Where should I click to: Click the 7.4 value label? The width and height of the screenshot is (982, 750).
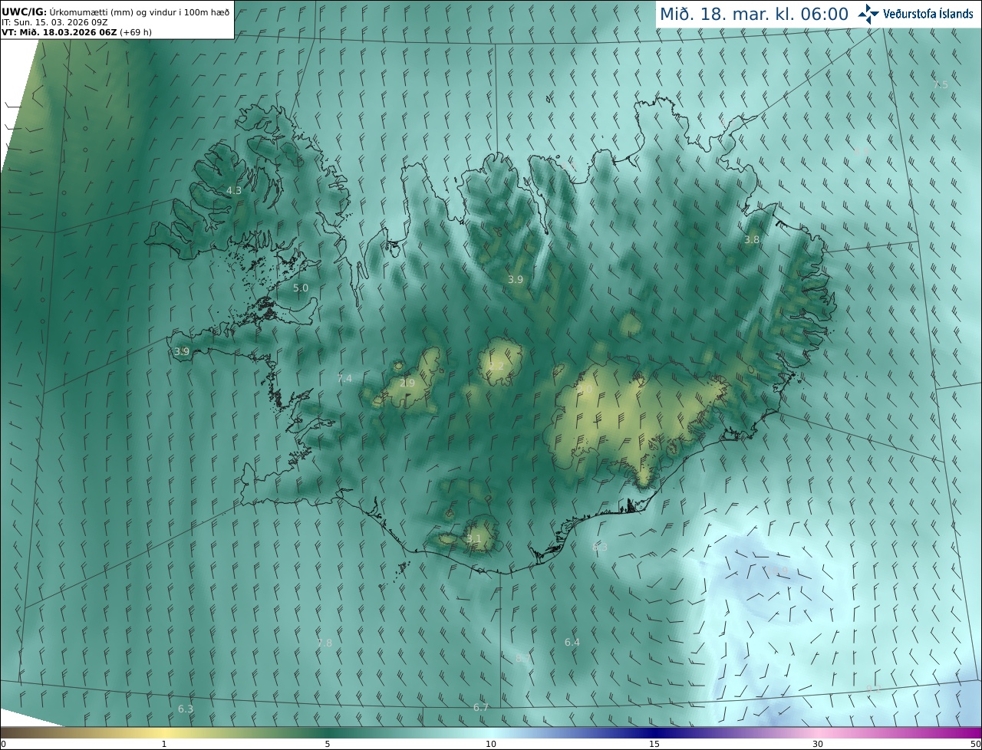point(344,378)
